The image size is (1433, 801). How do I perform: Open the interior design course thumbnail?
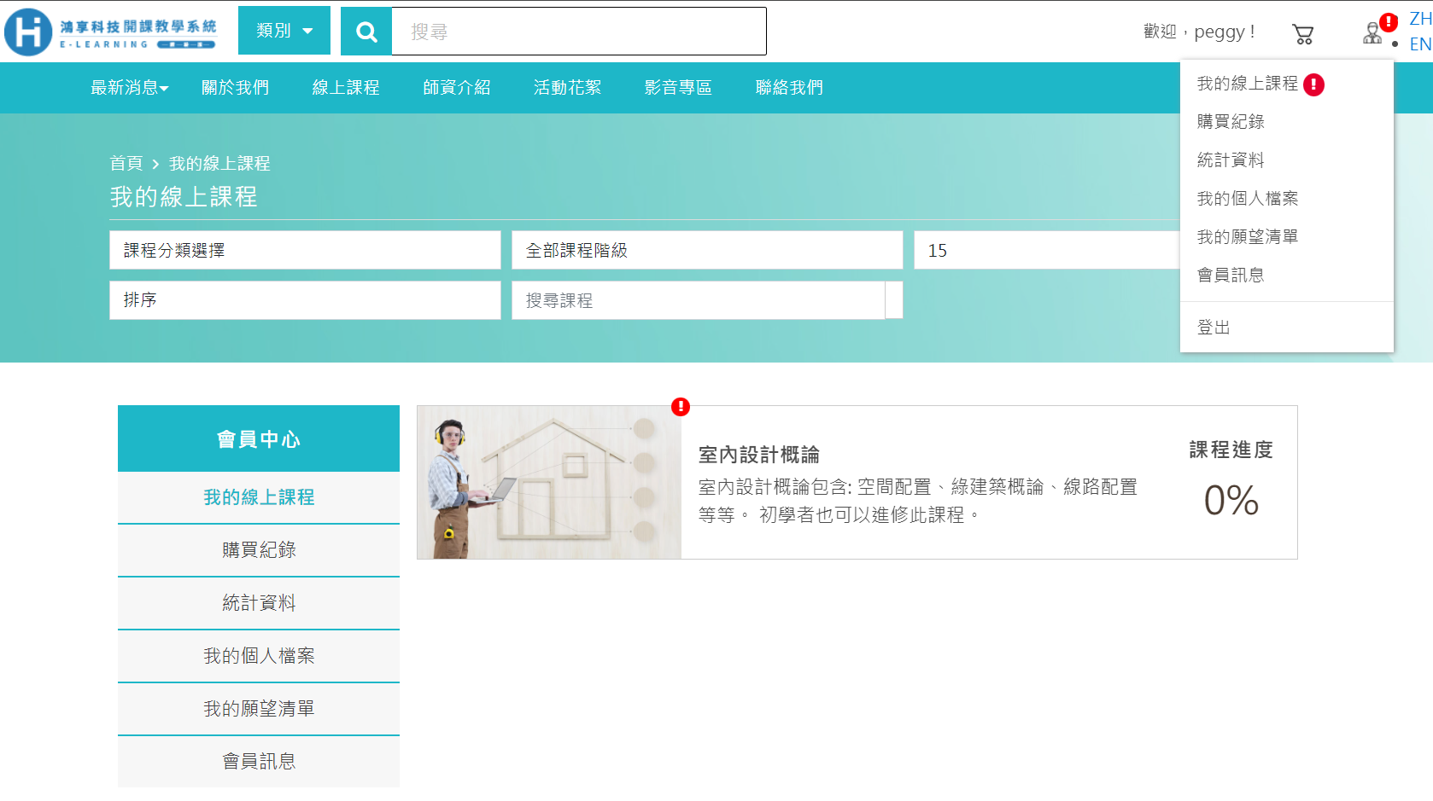(x=549, y=483)
